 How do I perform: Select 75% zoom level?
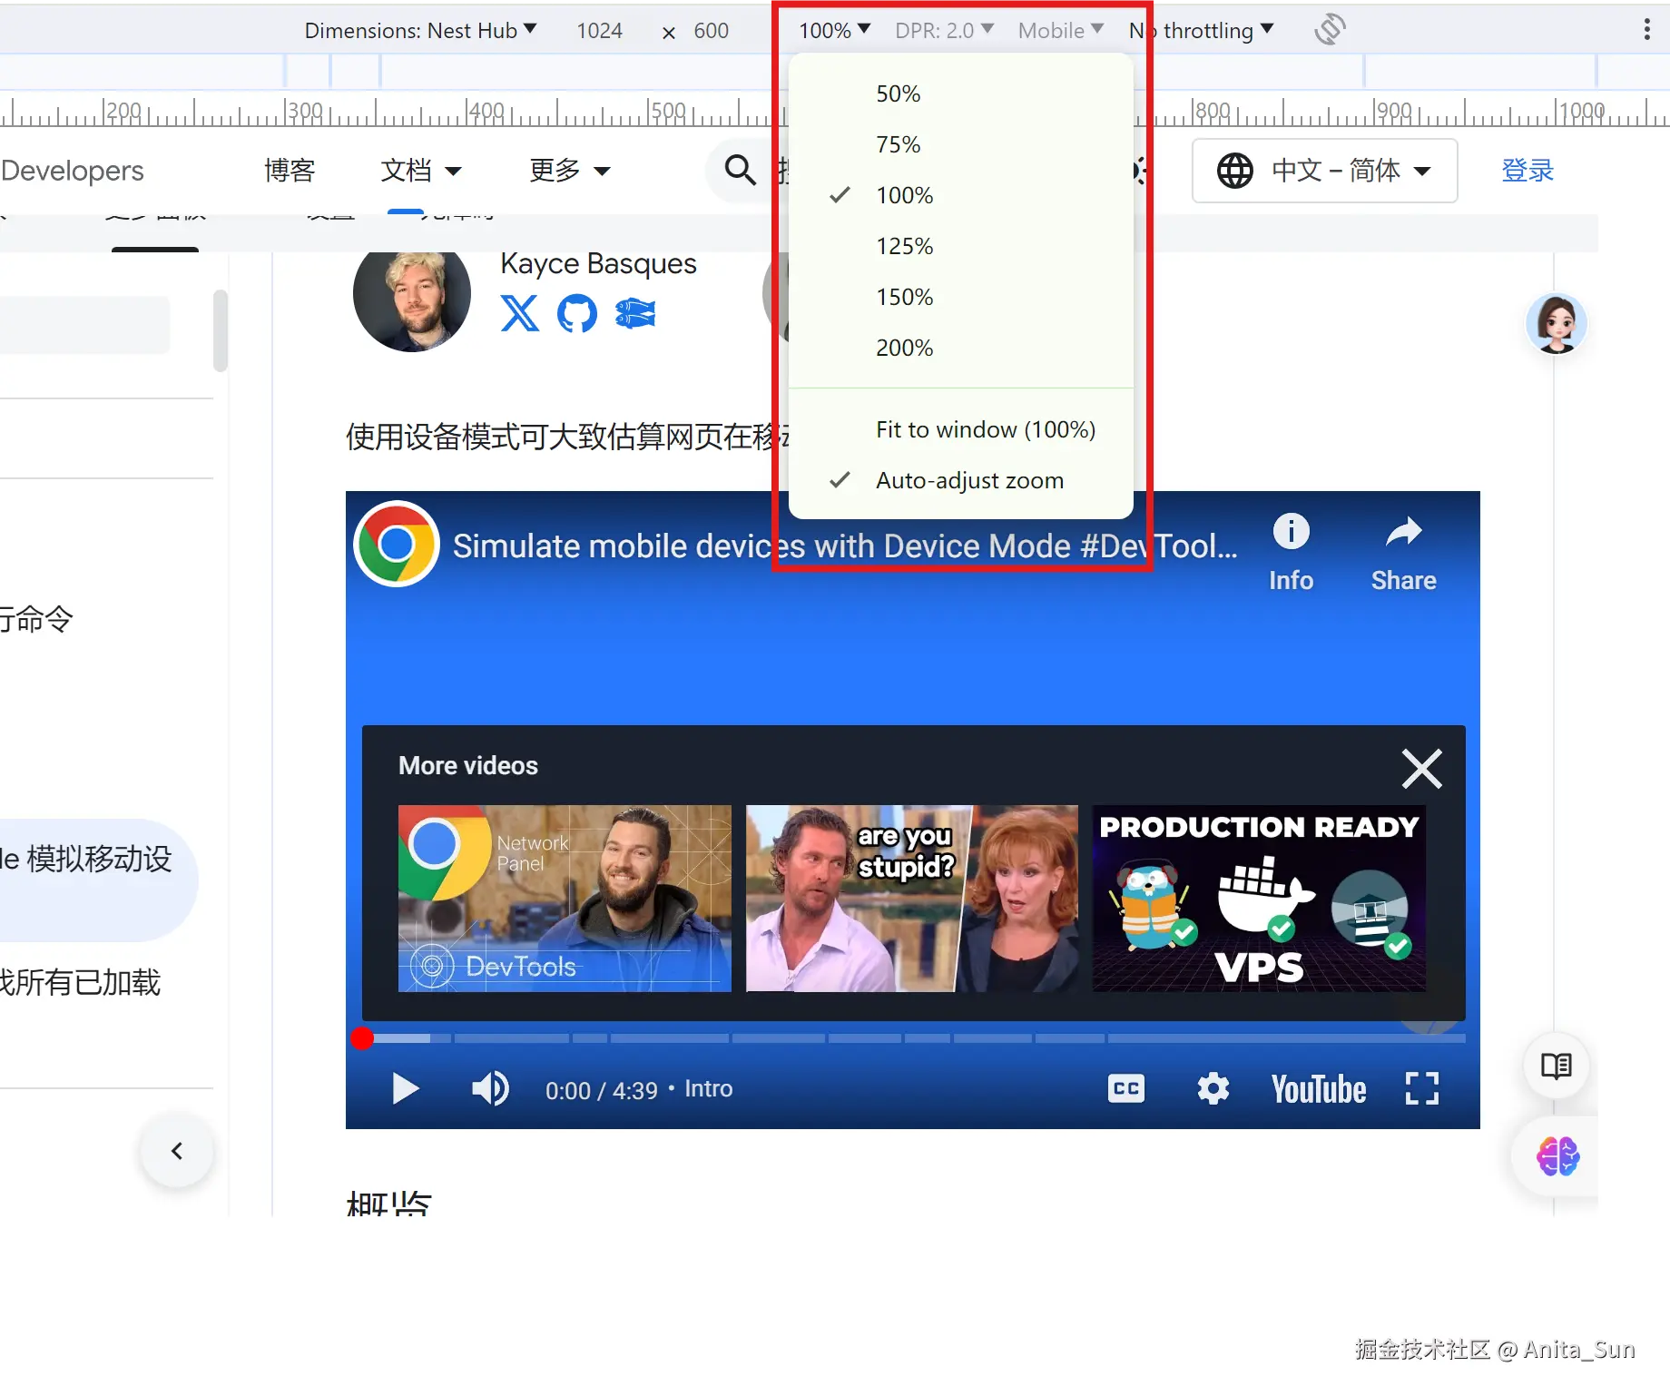coord(961,144)
